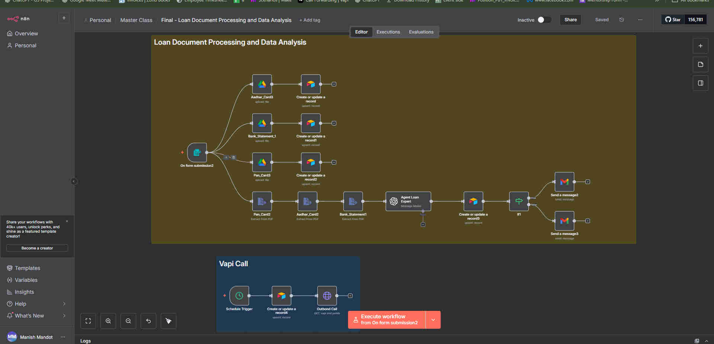Viewport: 714px width, 344px height.
Task: Dismiss the featured creator promo card
Action: point(67,221)
